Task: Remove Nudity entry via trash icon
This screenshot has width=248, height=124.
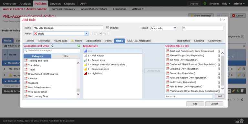Action: [x=219, y=82]
